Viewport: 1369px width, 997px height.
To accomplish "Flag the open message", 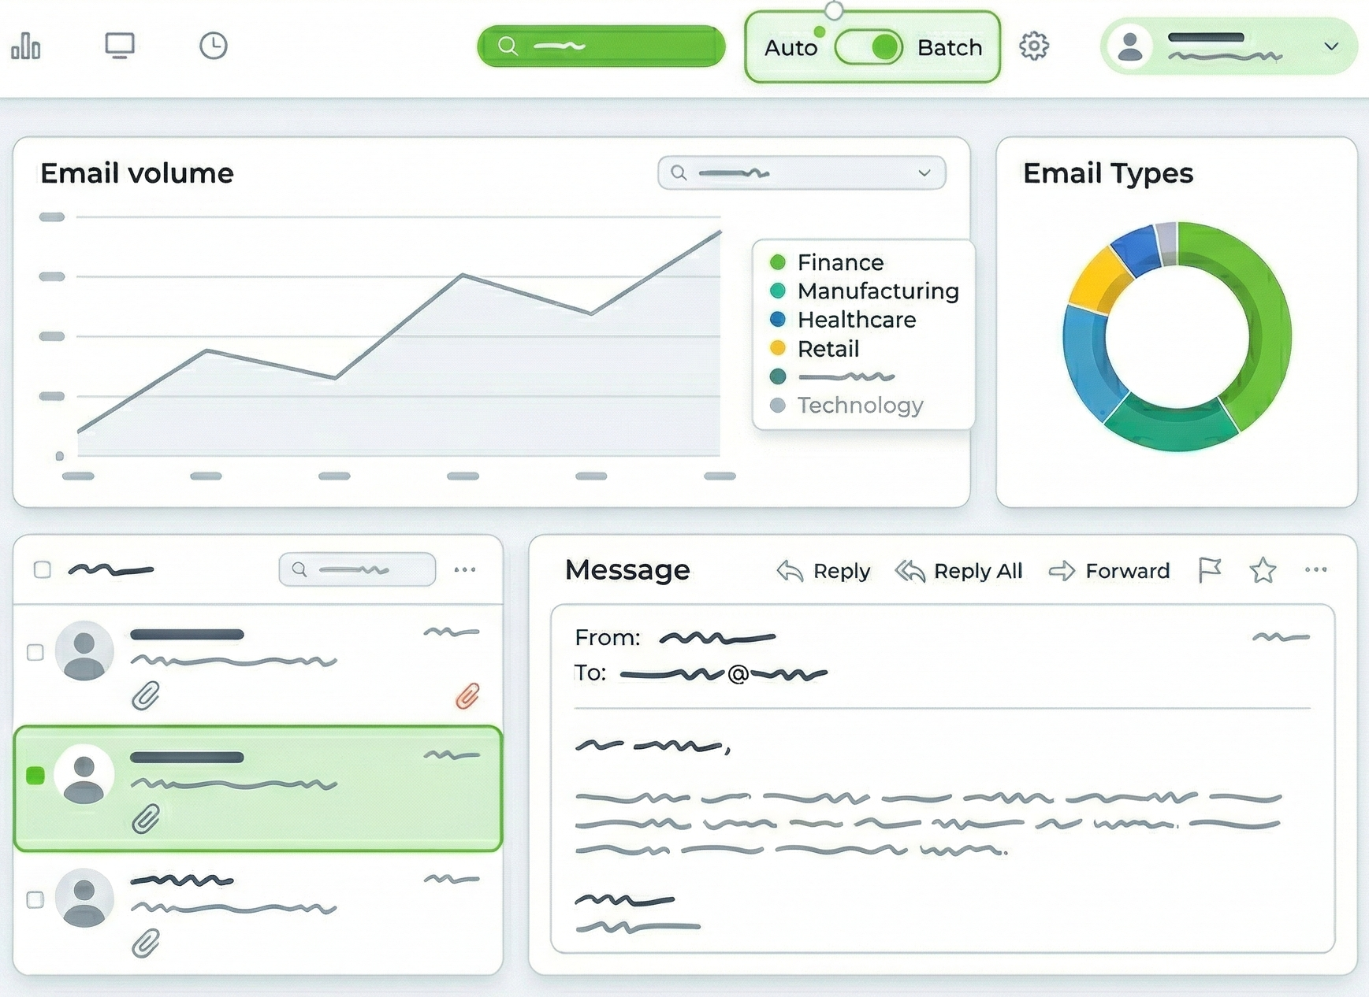I will [x=1211, y=571].
